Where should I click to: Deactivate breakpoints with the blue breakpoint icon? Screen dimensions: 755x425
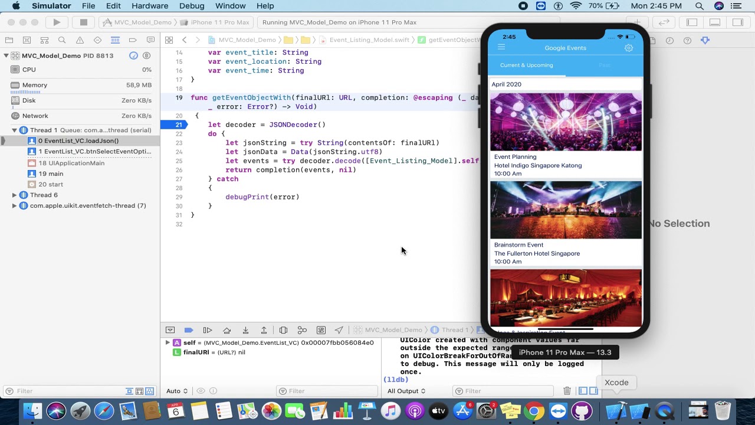(x=189, y=330)
